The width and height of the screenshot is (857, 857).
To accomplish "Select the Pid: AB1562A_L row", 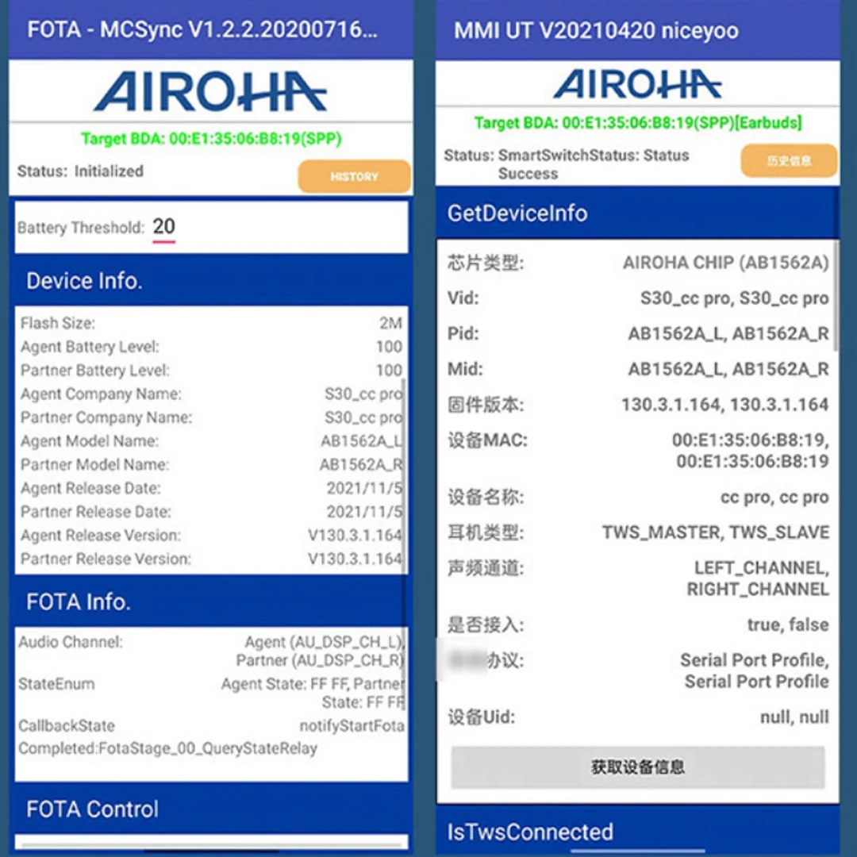I will tap(638, 333).
